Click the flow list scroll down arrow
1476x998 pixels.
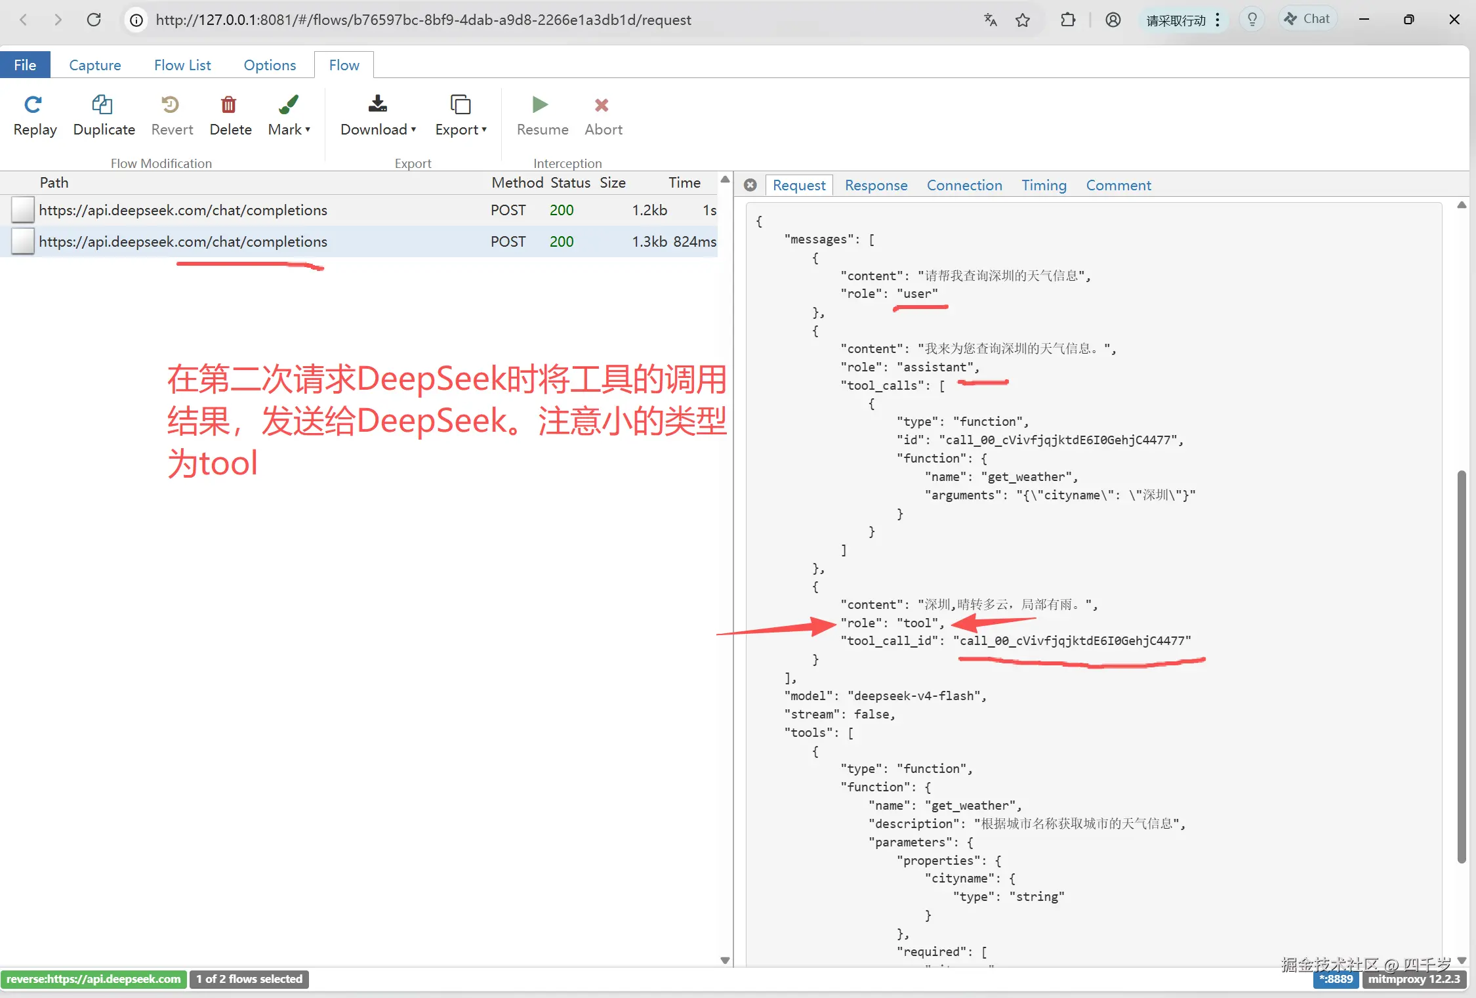(x=725, y=960)
